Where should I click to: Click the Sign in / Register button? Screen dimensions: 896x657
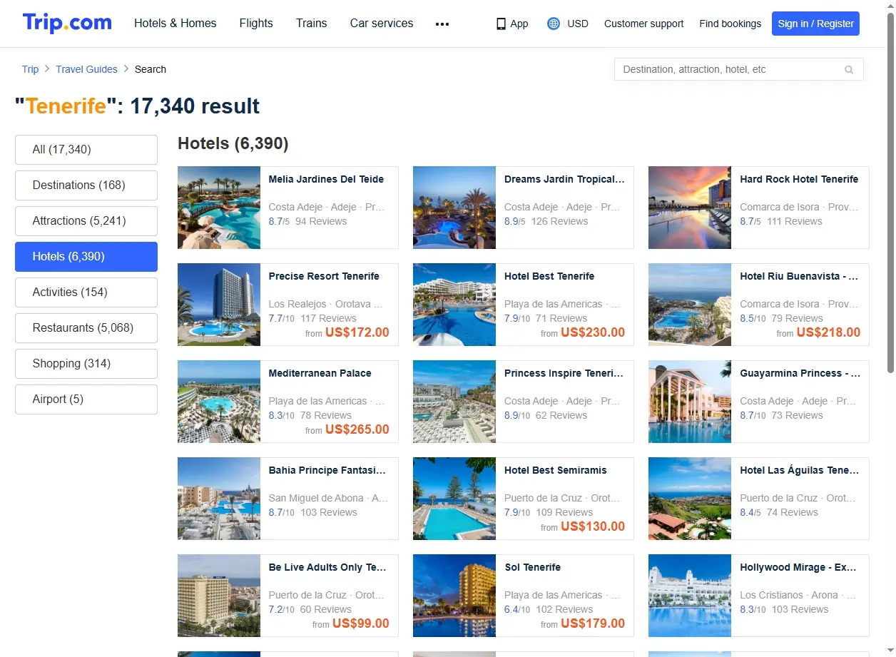(815, 24)
